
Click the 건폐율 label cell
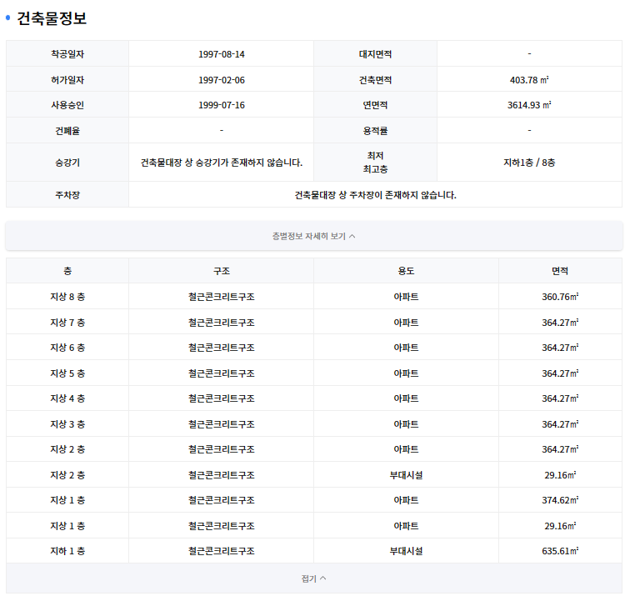pos(67,130)
